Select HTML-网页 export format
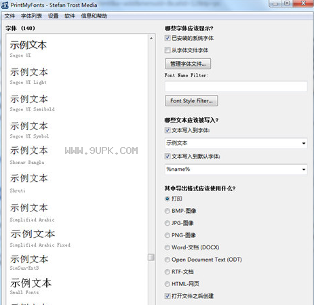This screenshot has height=305, width=314. [168, 284]
